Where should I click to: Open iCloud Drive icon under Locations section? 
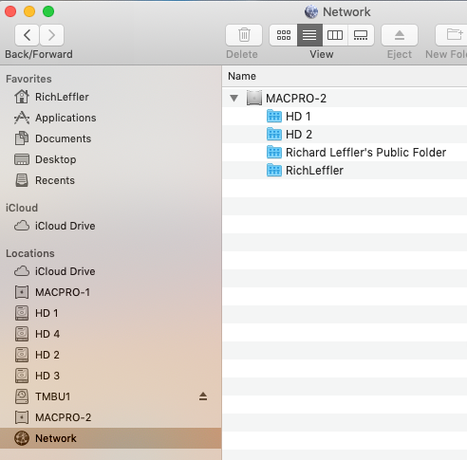point(22,271)
